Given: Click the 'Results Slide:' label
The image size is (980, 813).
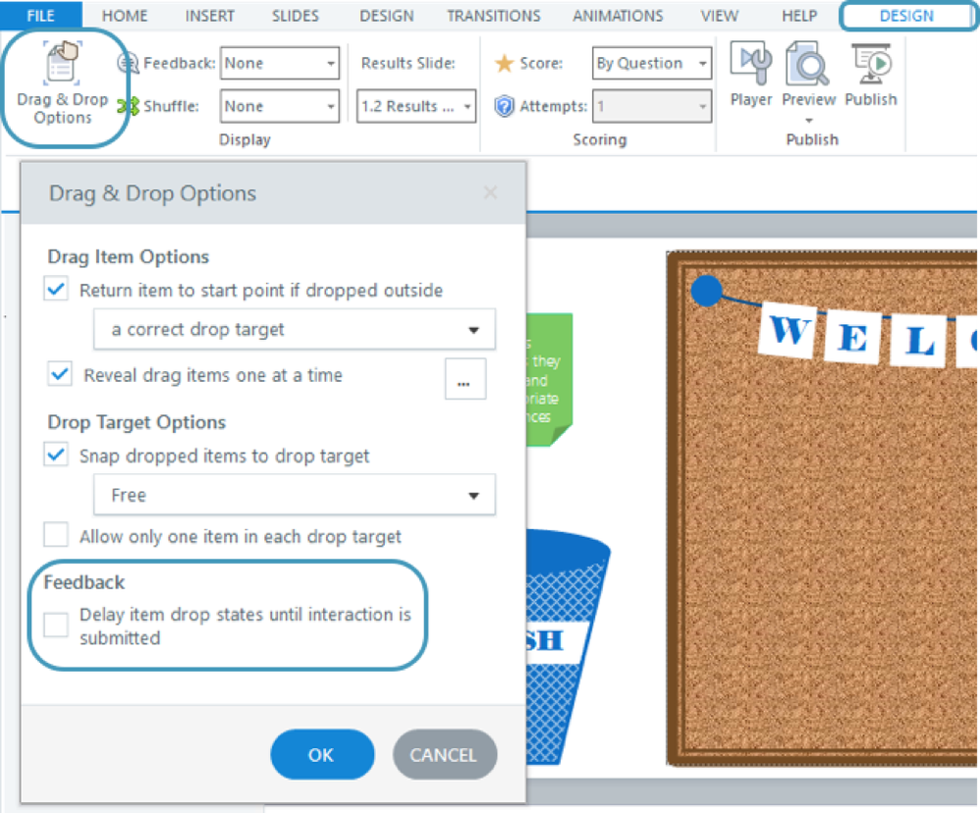Looking at the screenshot, I should coord(408,63).
